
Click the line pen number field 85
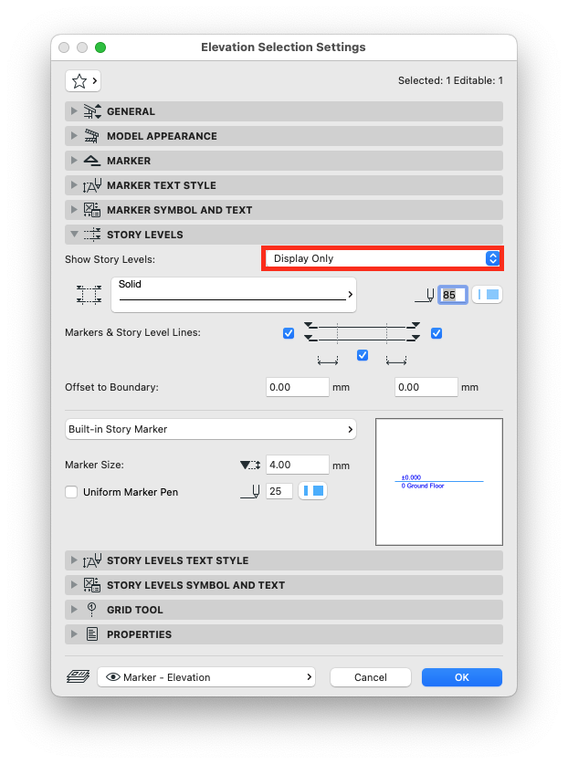[453, 295]
